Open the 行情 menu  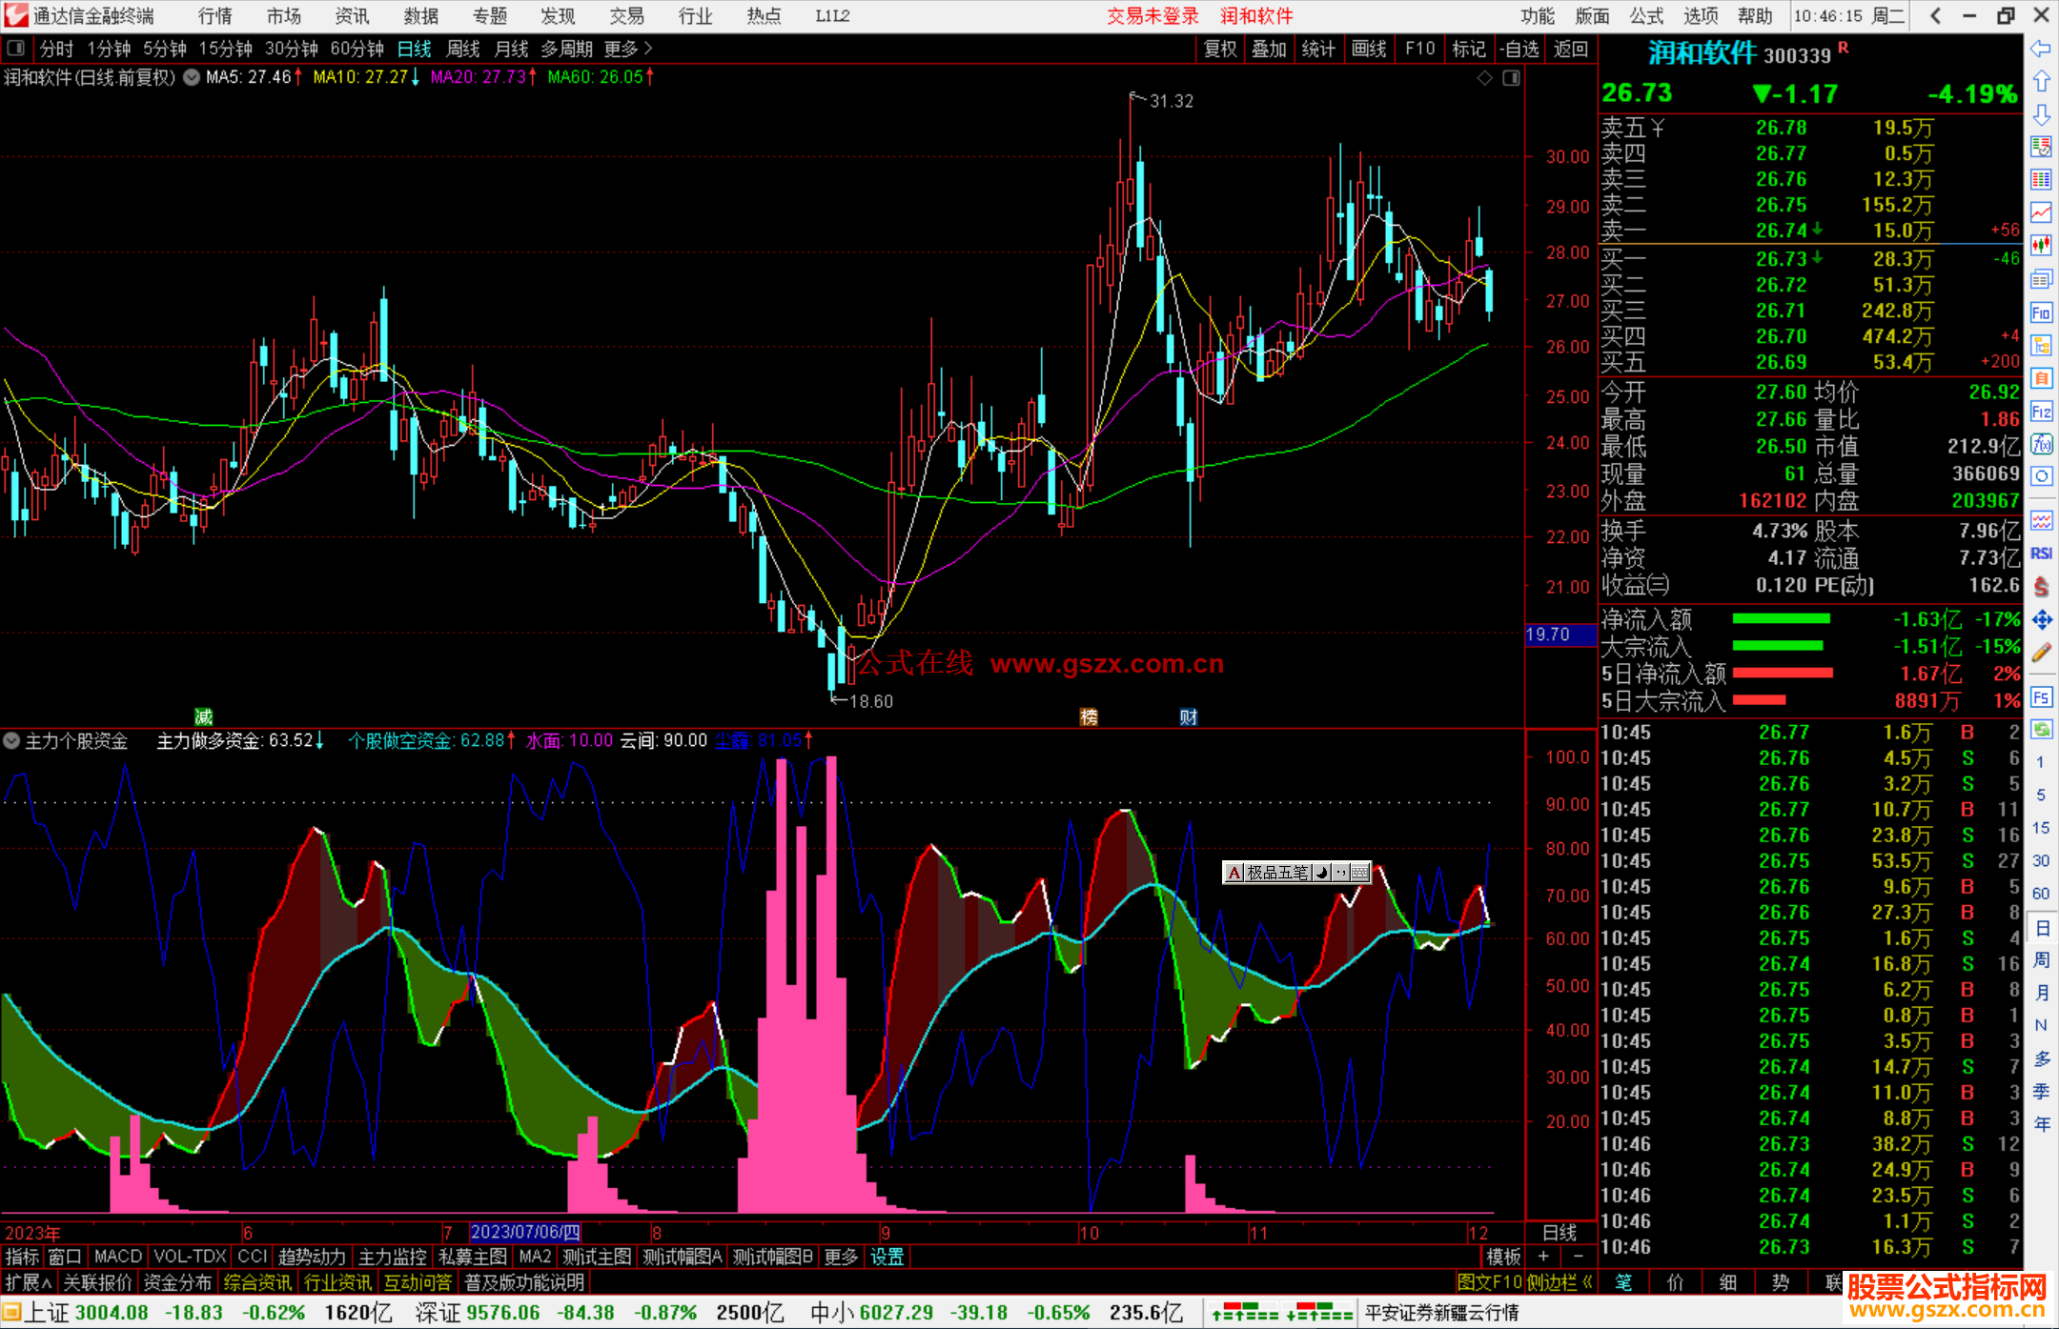pyautogui.click(x=214, y=16)
